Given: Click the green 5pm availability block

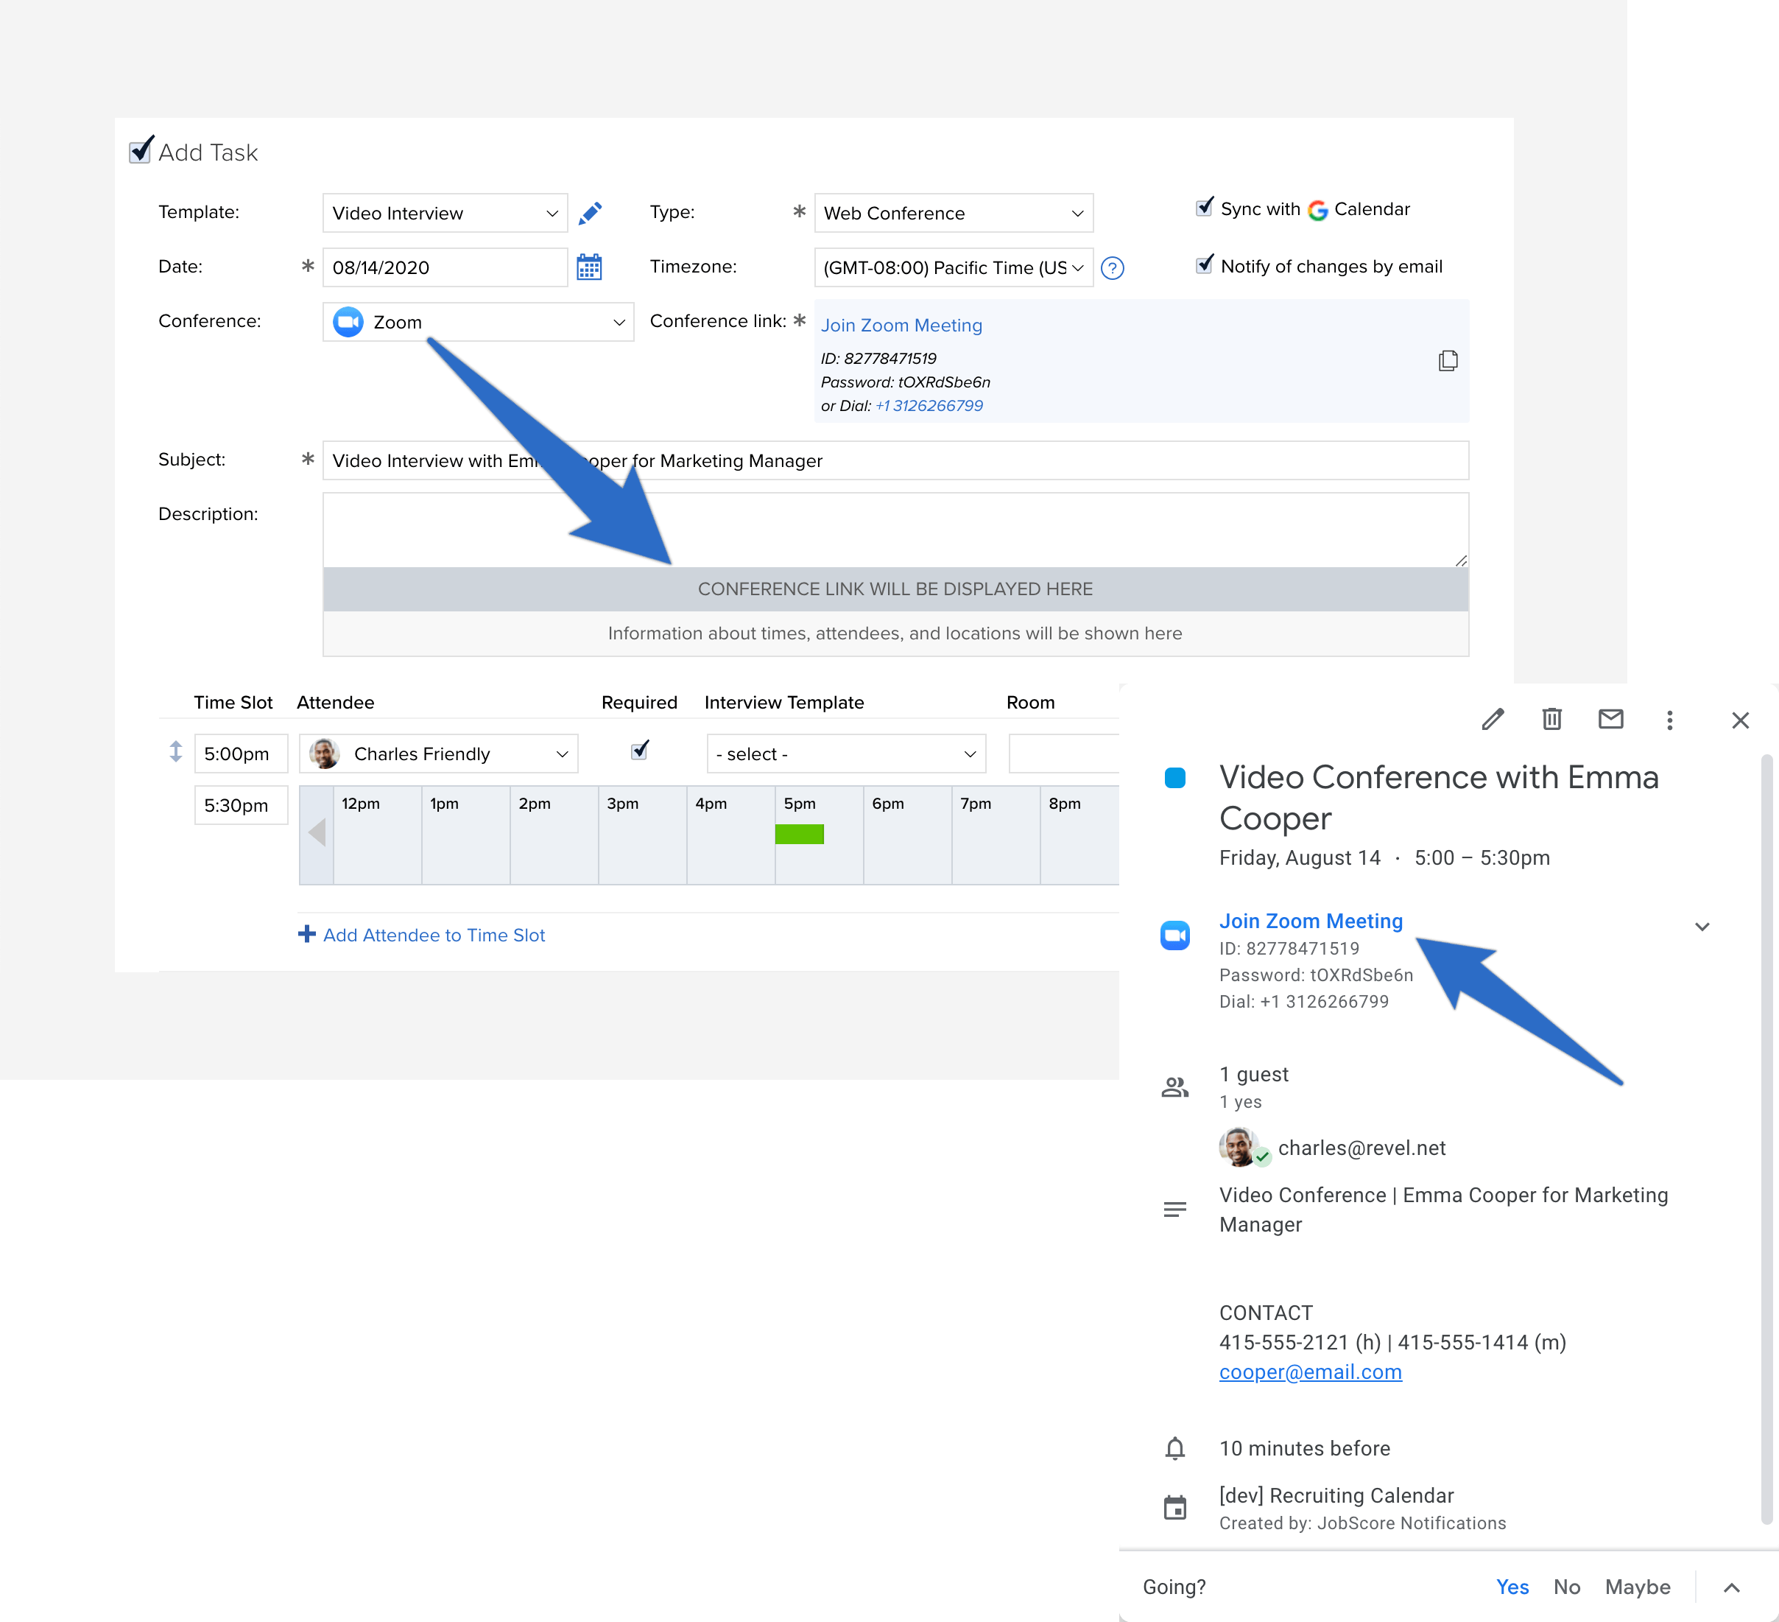Looking at the screenshot, I should [800, 834].
